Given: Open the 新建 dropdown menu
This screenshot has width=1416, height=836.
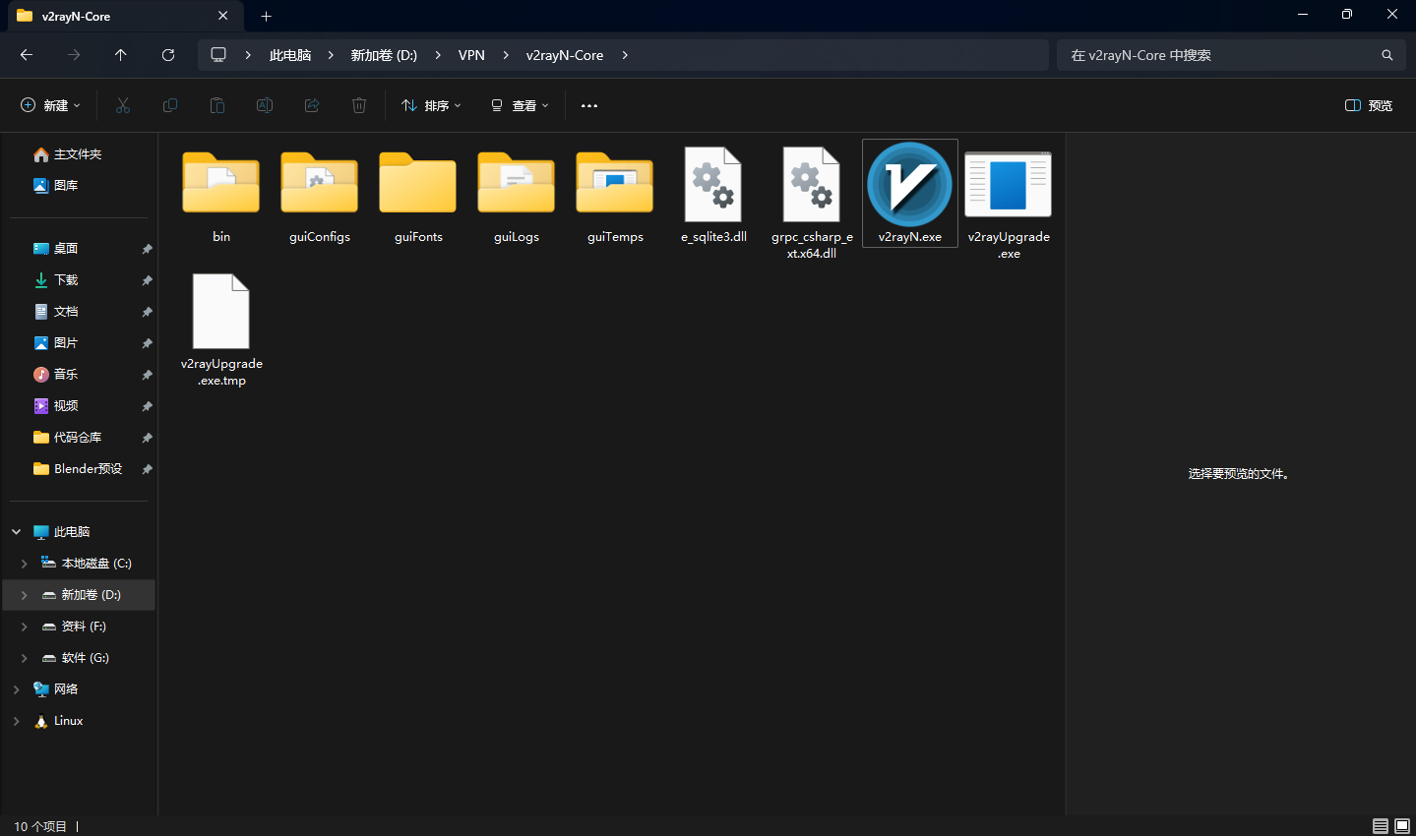Looking at the screenshot, I should click(51, 105).
